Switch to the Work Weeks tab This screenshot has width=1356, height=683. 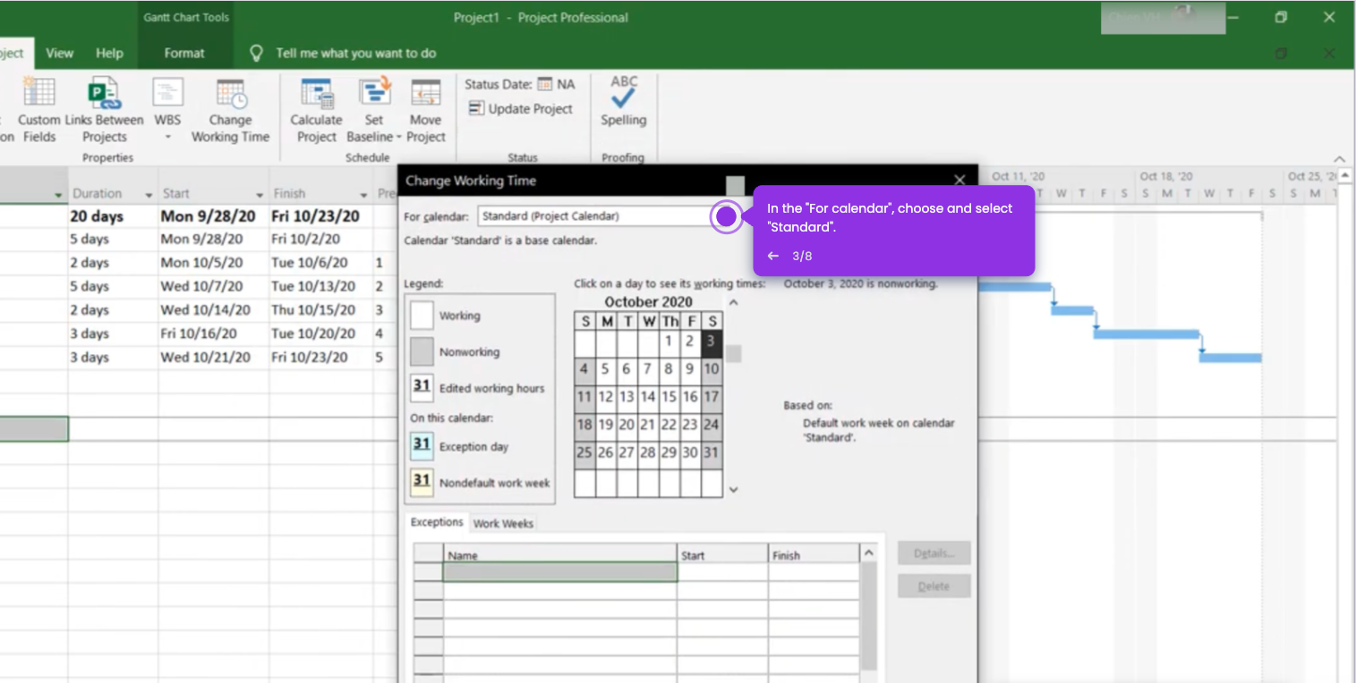pyautogui.click(x=503, y=523)
